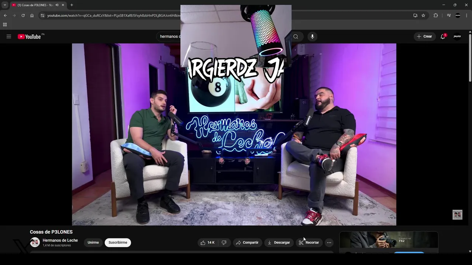Screen dimensions: 472x265
Task: Click the video title Cosas de P3LONES
Action: point(51,232)
